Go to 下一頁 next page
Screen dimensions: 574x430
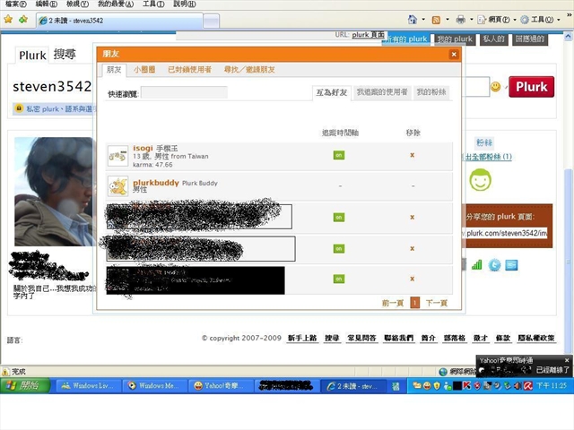coord(436,303)
